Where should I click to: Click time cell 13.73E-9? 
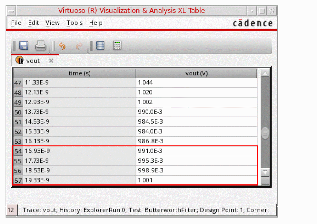click(79, 112)
